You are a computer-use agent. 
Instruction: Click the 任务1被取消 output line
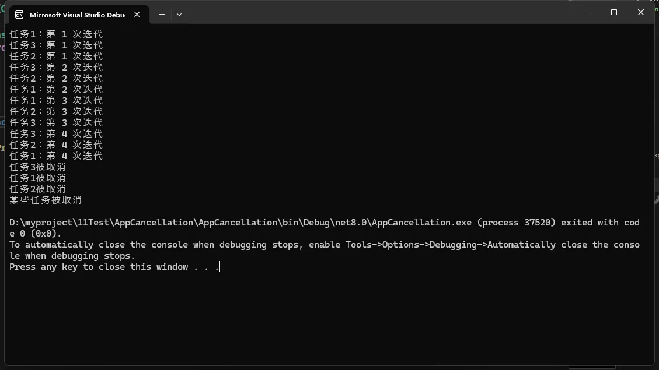(37, 178)
